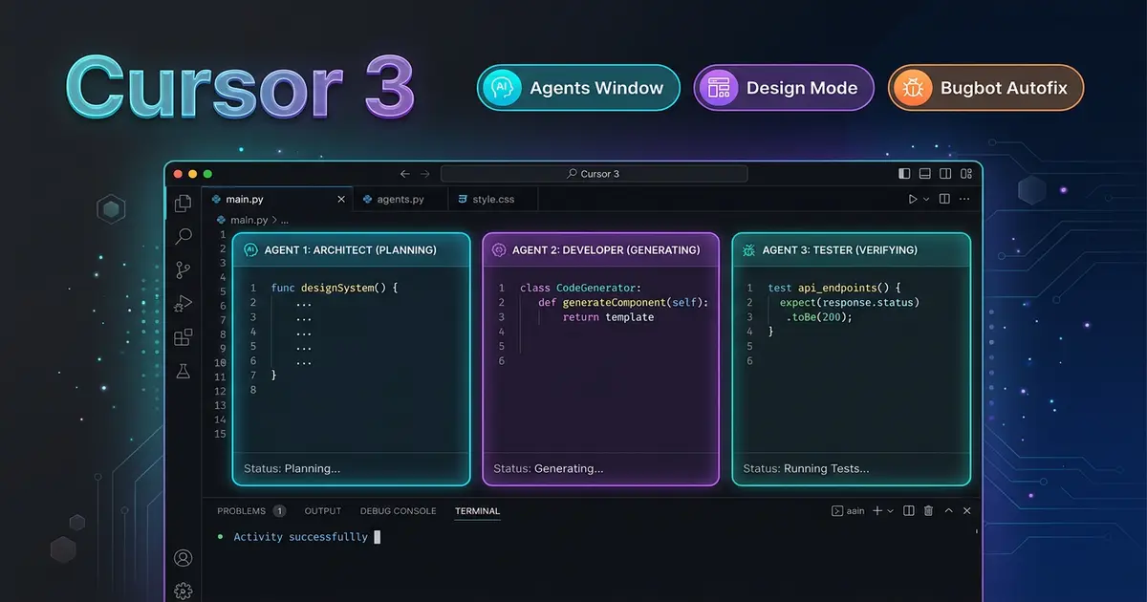Click the AI head icon in Agents Window

(502, 88)
